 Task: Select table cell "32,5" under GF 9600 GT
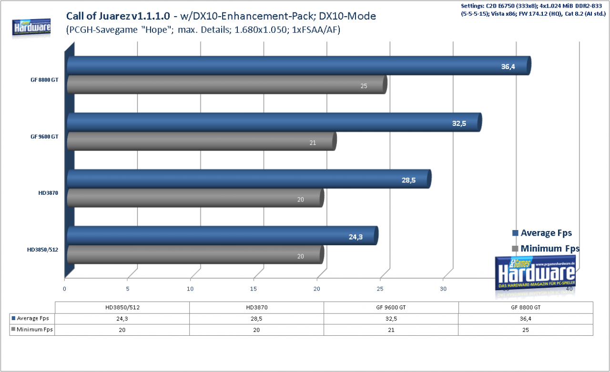[x=391, y=318]
